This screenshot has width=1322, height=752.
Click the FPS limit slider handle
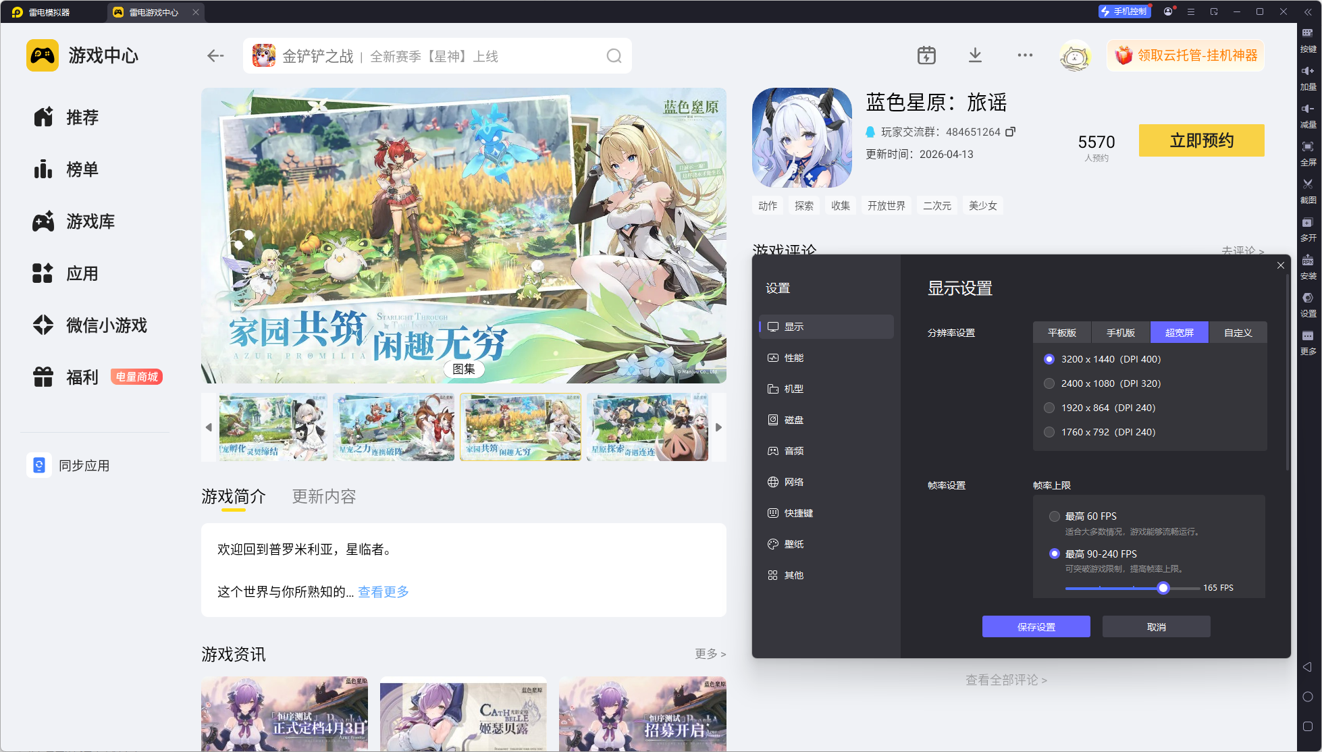(1163, 588)
